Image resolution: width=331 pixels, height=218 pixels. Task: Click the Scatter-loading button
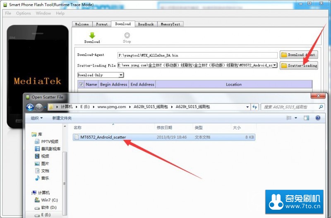click(299, 65)
